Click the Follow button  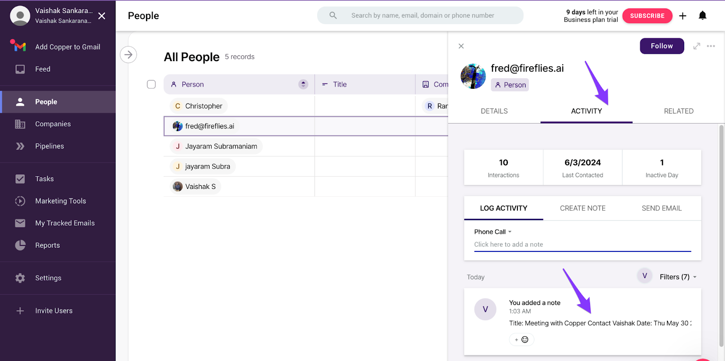click(x=662, y=46)
